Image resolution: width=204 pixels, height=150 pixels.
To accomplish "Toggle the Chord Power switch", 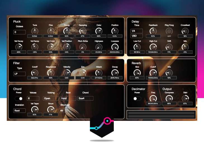I will click(19, 99).
